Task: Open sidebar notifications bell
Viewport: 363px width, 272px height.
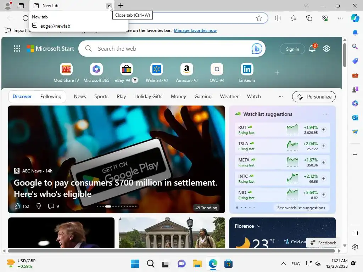Action: point(355,33)
